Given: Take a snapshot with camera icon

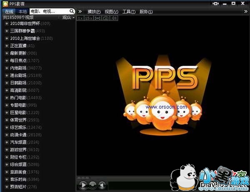Looking at the screenshot, I should click(106, 18).
